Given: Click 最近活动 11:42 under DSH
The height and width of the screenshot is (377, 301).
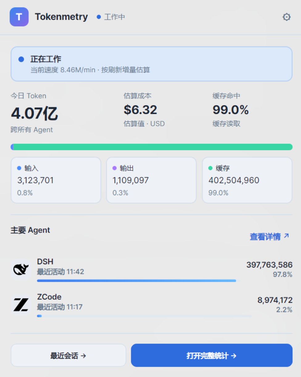Looking at the screenshot, I should click(61, 272).
